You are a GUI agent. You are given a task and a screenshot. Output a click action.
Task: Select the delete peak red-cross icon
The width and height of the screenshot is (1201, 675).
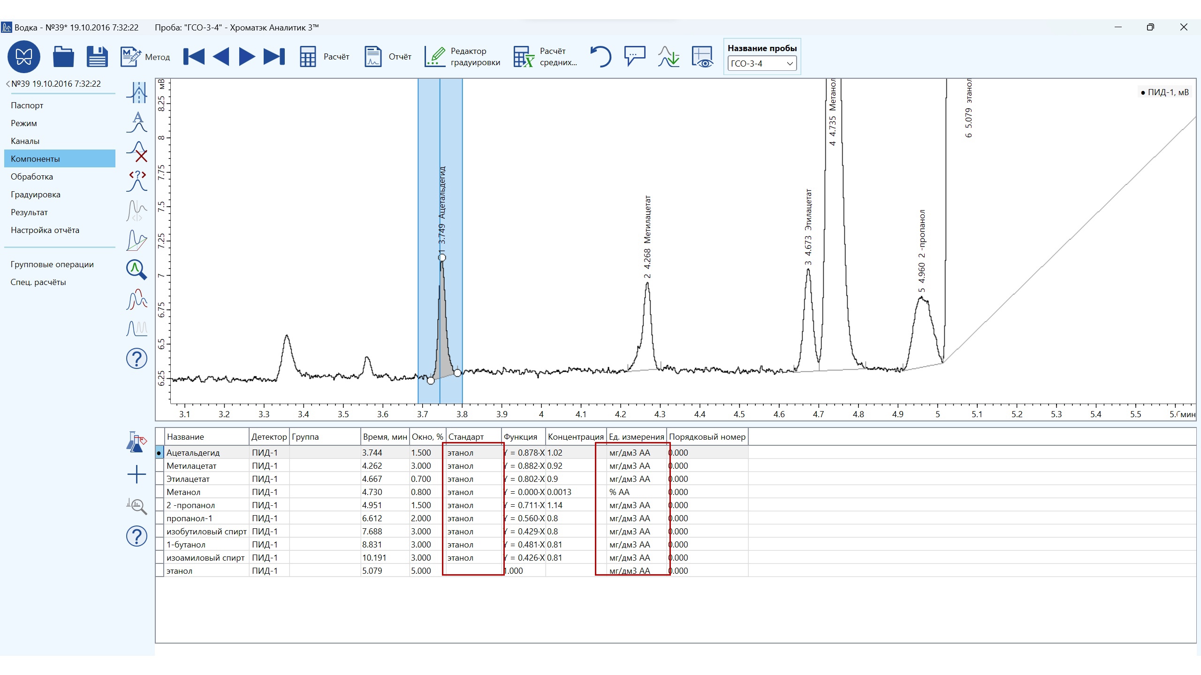pyautogui.click(x=137, y=151)
